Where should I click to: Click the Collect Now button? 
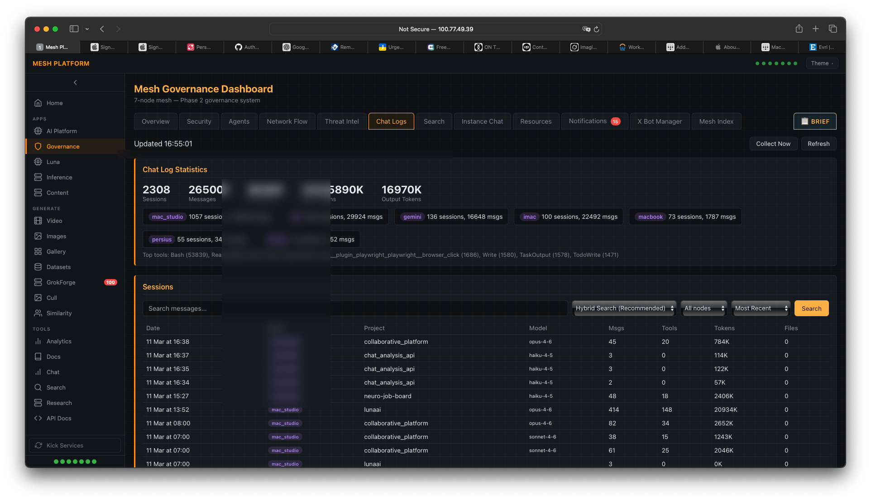773,144
